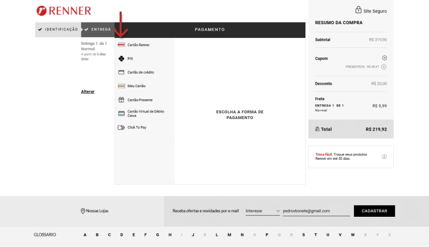Click the Desconto value R$ 20,00

pyautogui.click(x=379, y=84)
